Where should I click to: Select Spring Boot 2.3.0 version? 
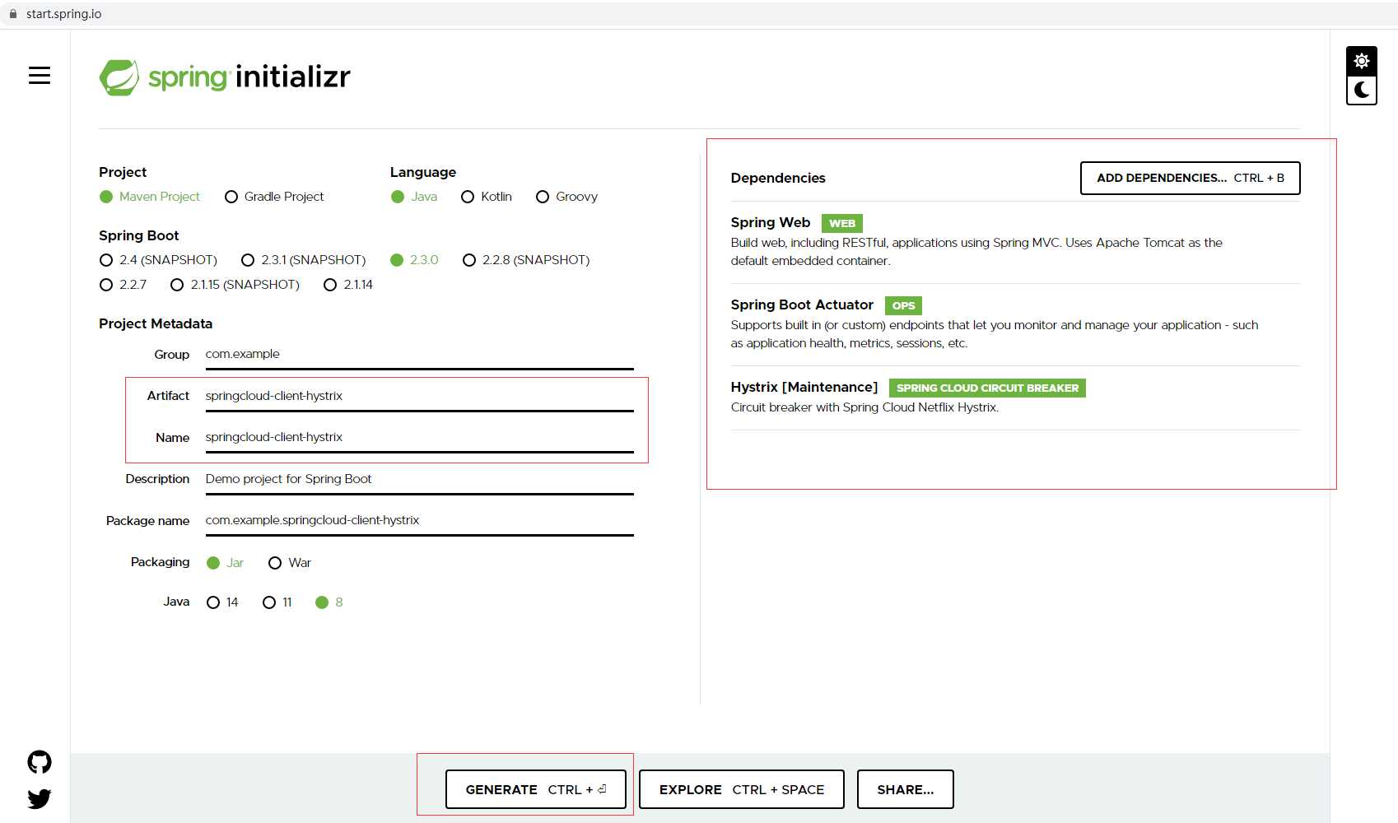tap(414, 260)
